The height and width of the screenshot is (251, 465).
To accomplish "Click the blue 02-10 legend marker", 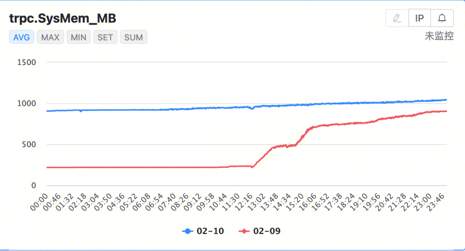I will [187, 231].
